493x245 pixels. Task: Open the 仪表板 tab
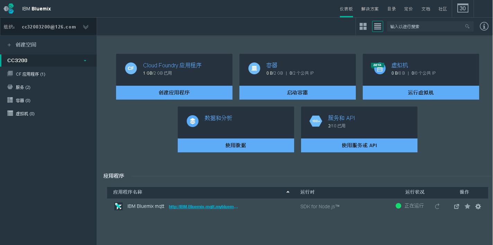tap(346, 9)
